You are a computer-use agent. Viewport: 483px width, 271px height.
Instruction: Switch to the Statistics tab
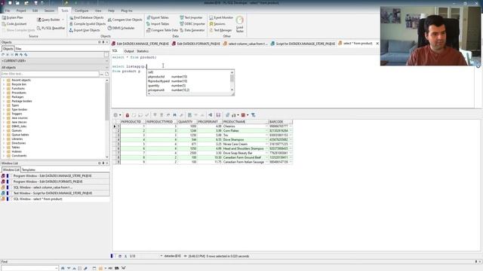click(143, 51)
